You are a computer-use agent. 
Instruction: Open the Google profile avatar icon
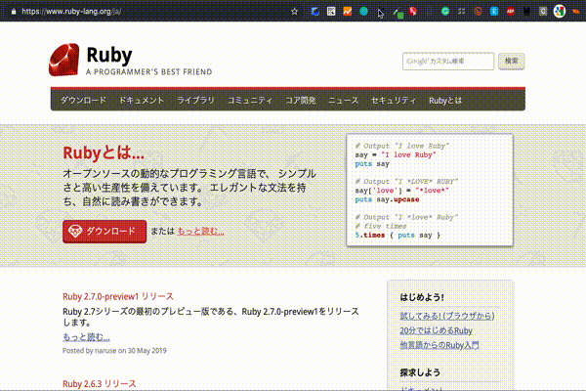(560, 11)
